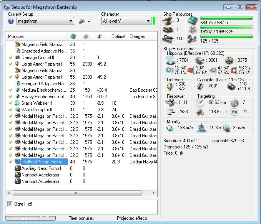Click the Stasis Webifier II module icon

(17, 103)
